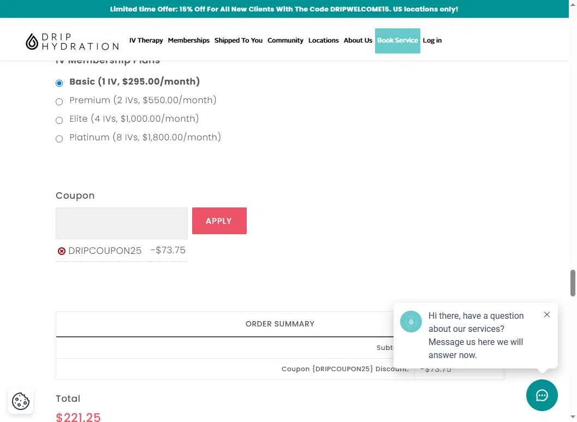This screenshot has height=422, width=577.
Task: Click the Drip Hydration logo
Action: (72, 41)
